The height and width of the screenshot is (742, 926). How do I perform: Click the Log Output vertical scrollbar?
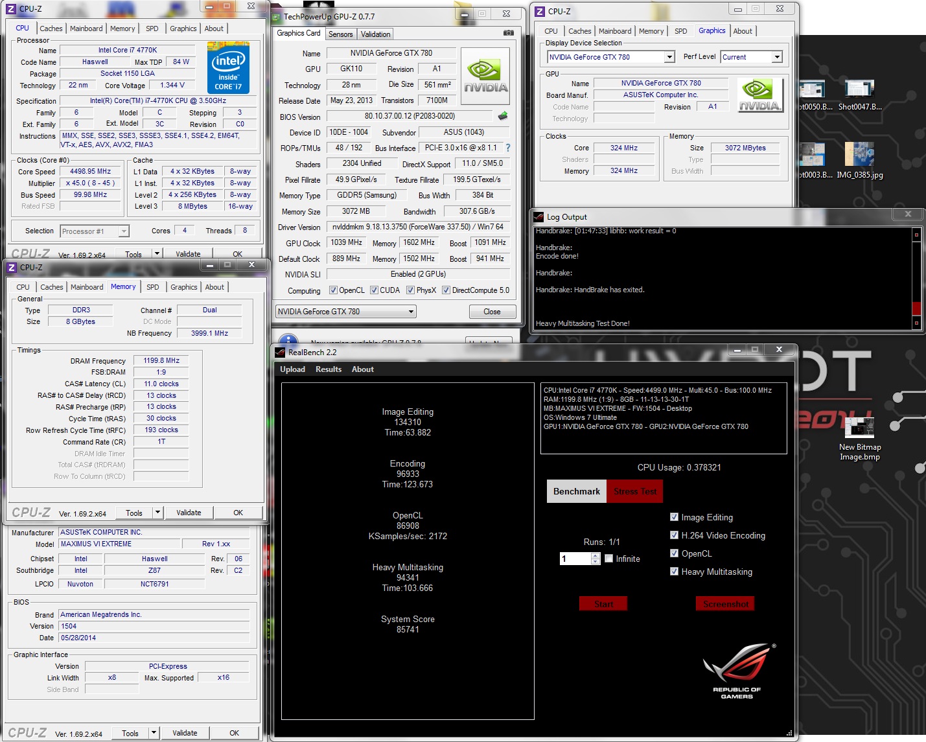coord(916,279)
